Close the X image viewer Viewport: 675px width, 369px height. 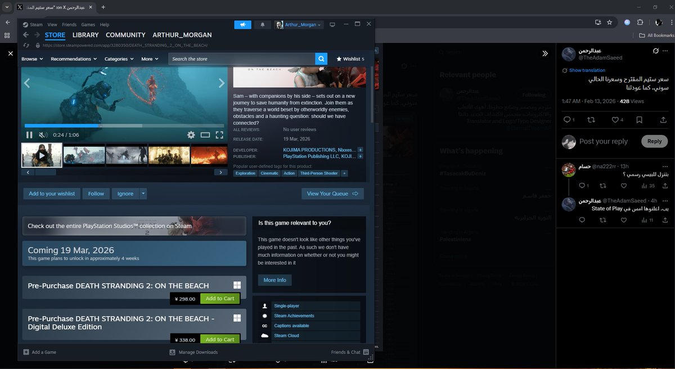pyautogui.click(x=10, y=53)
